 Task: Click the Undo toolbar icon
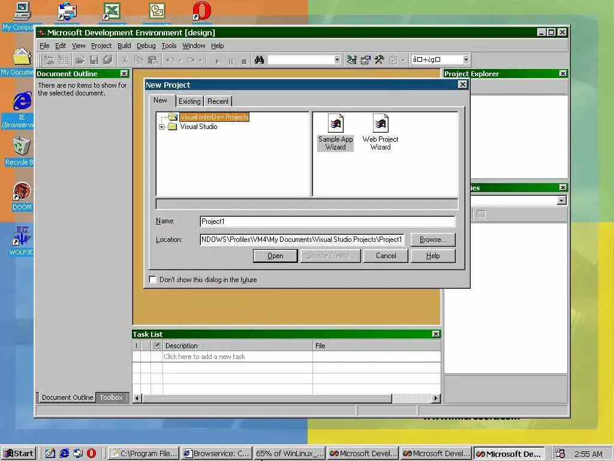pos(170,60)
